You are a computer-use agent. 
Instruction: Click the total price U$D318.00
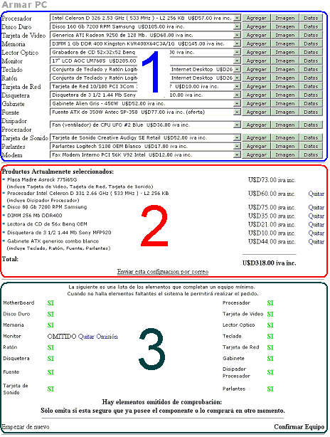[270, 263]
